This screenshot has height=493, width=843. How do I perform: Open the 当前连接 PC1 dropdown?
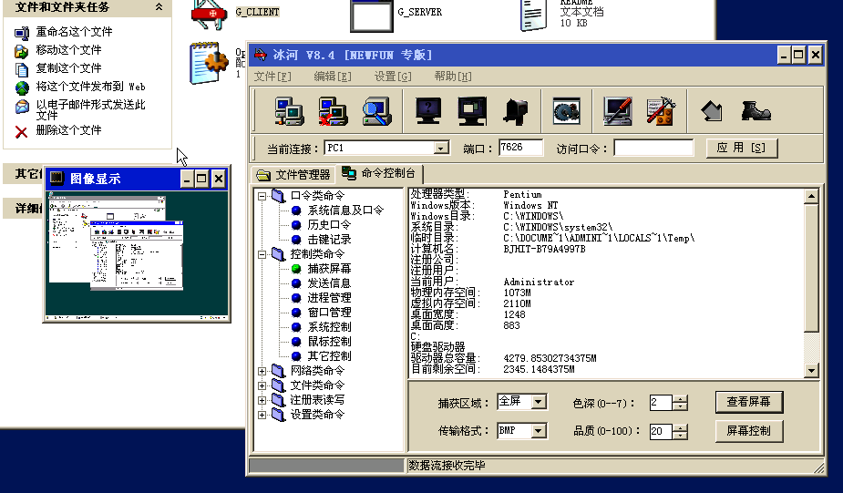(441, 148)
